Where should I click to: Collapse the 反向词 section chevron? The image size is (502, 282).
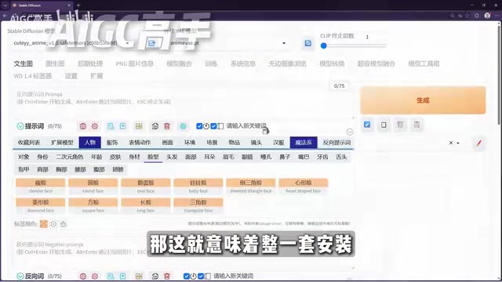[x=20, y=277]
